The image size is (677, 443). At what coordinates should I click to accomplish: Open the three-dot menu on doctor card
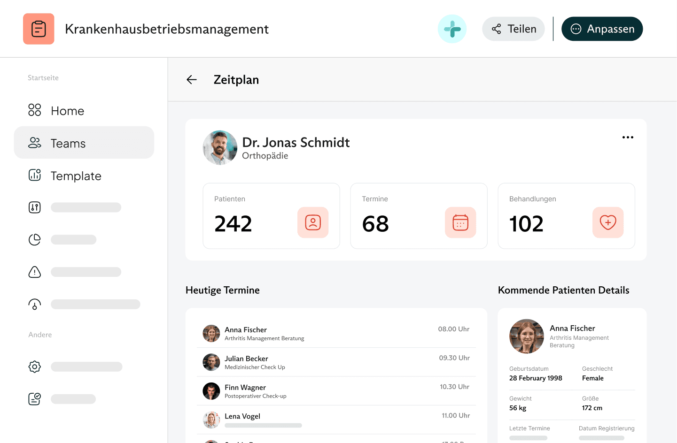click(x=628, y=137)
